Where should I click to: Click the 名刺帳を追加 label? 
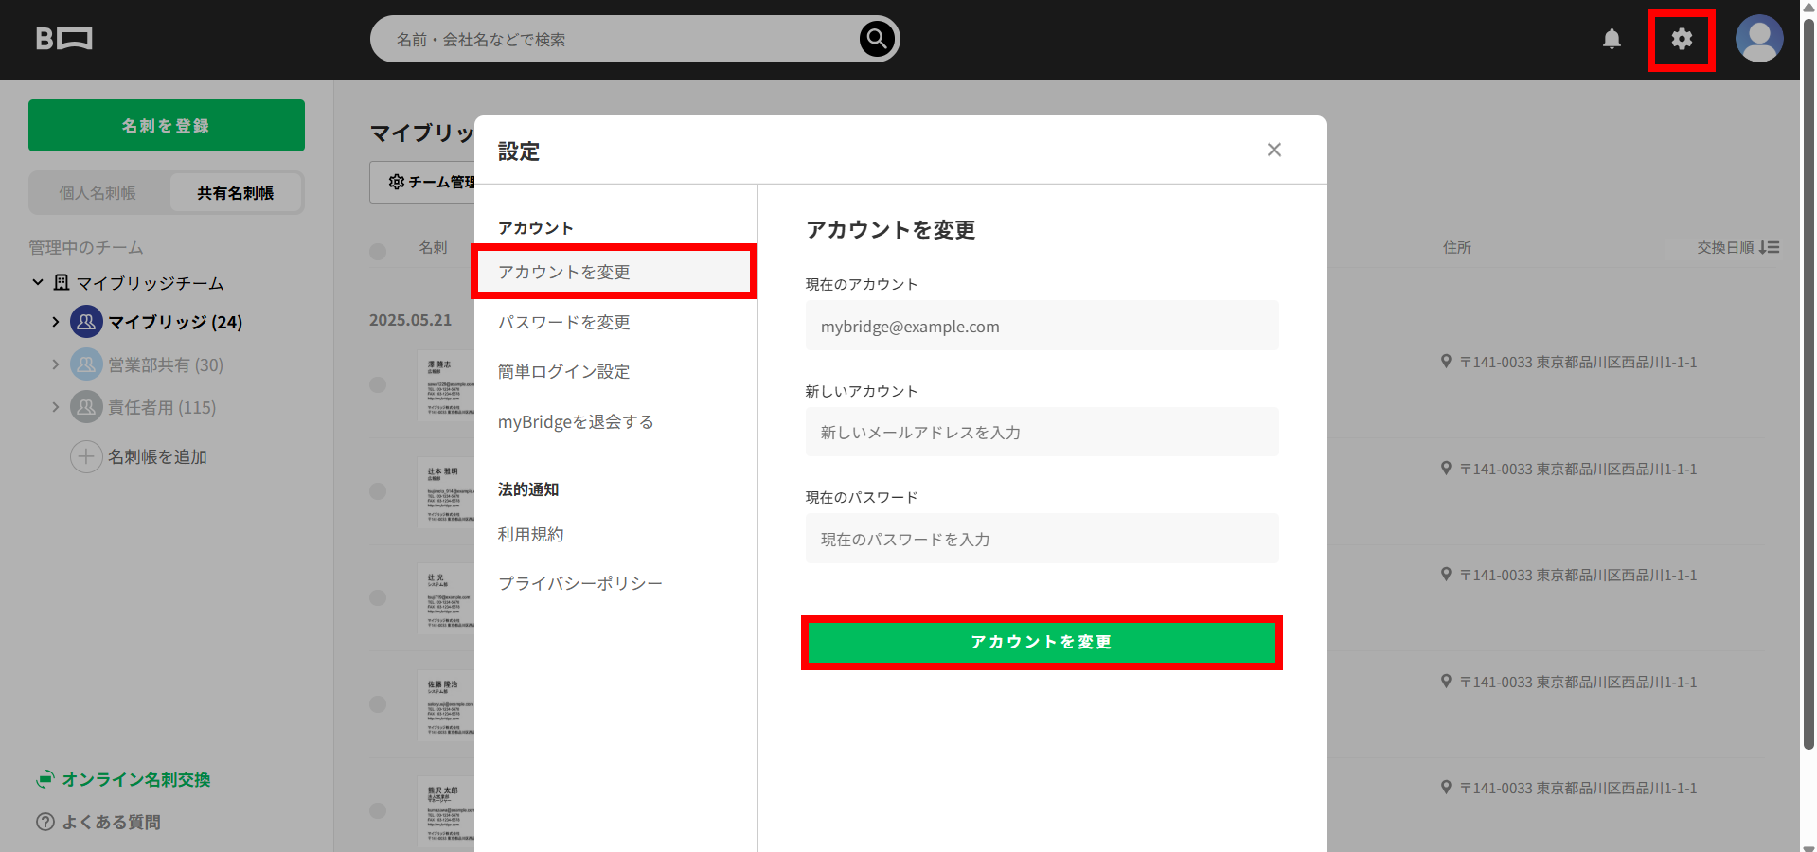point(157,456)
